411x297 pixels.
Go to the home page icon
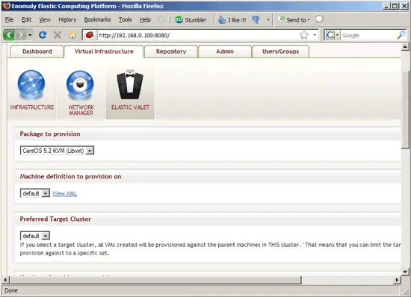(x=72, y=35)
